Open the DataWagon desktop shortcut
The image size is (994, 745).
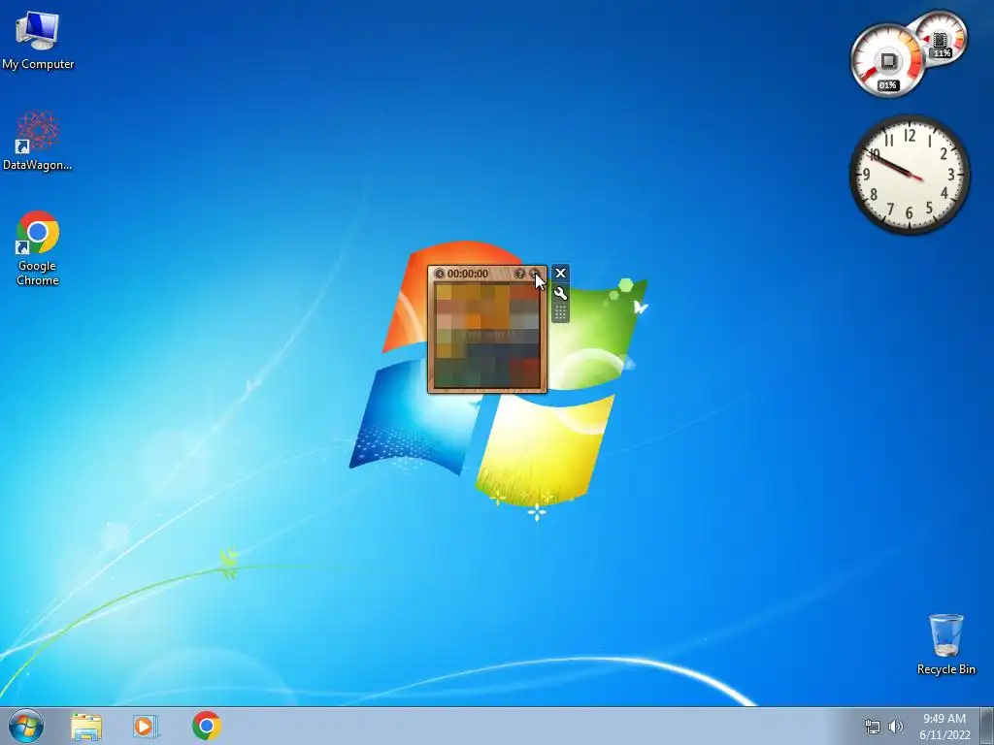click(38, 142)
